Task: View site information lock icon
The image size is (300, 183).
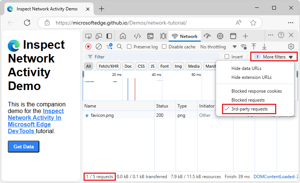Action: pos(47,23)
